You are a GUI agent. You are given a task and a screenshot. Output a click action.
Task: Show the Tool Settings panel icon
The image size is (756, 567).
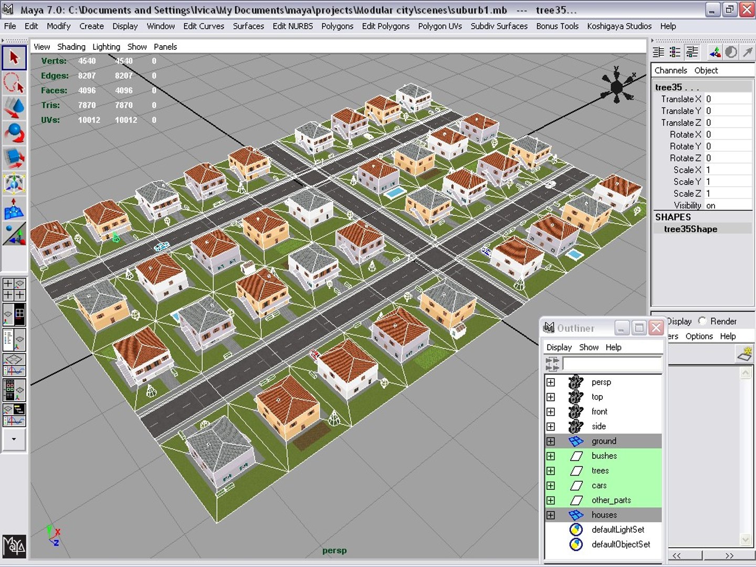click(x=675, y=52)
